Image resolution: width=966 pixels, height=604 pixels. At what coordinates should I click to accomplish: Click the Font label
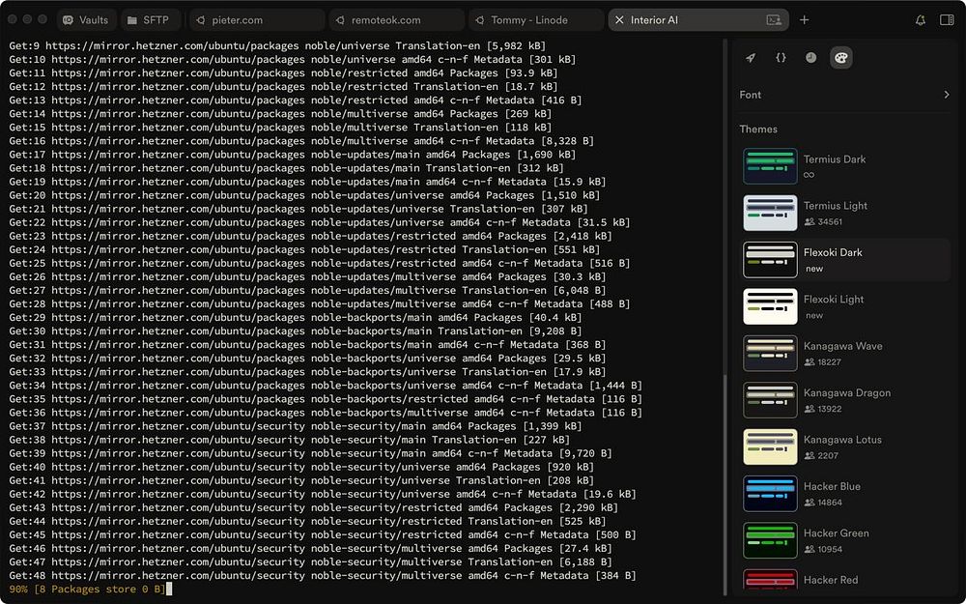coord(750,95)
